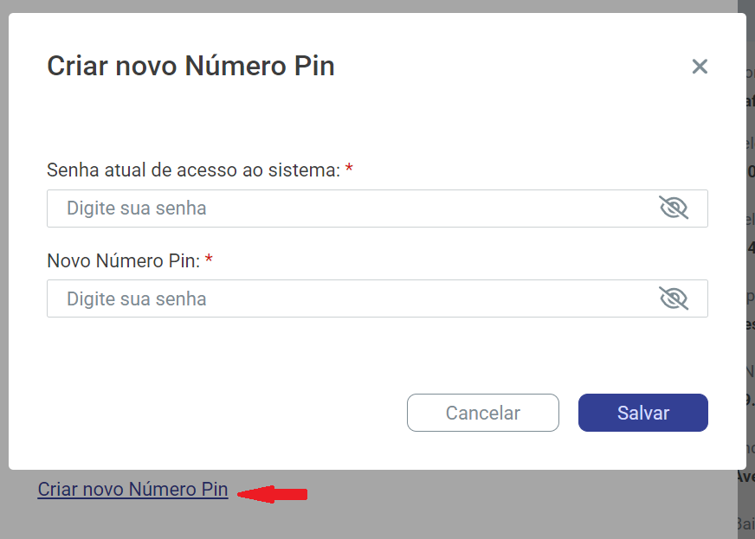Click Digite sua senha placeholder in Pin field
The height and width of the screenshot is (539, 755).
click(137, 298)
